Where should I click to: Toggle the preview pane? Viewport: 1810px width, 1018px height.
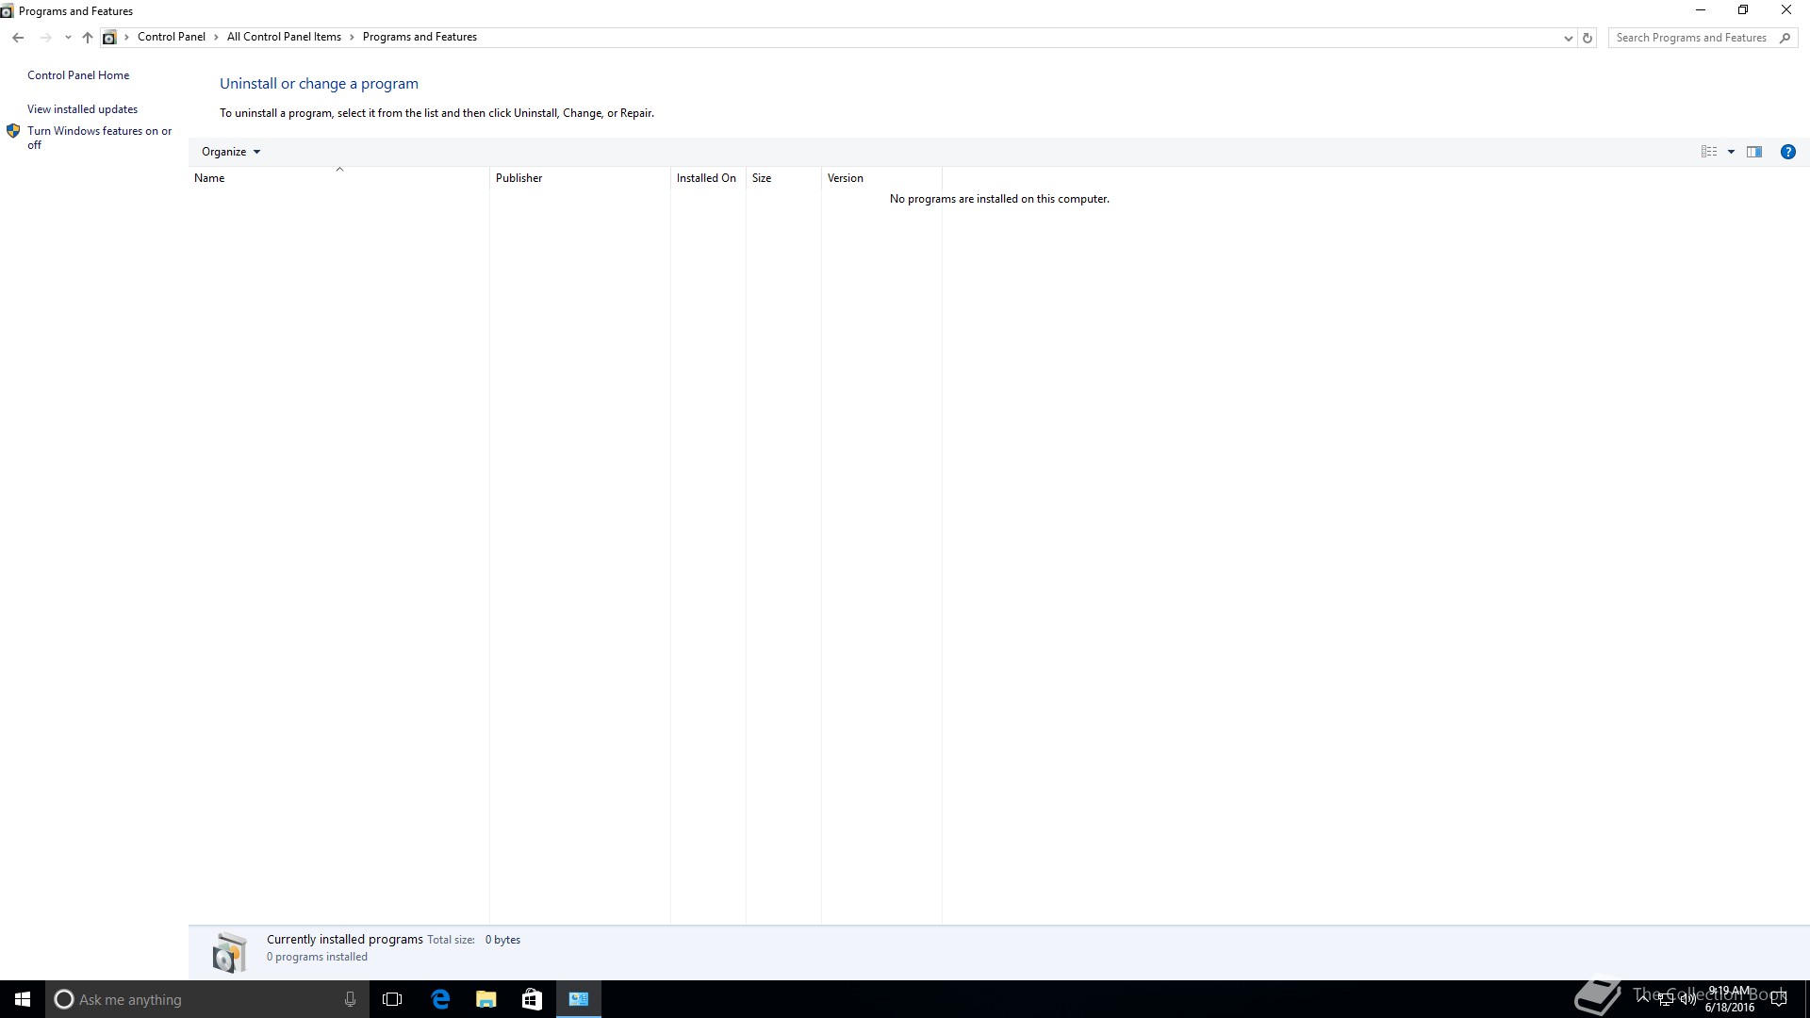pyautogui.click(x=1754, y=152)
